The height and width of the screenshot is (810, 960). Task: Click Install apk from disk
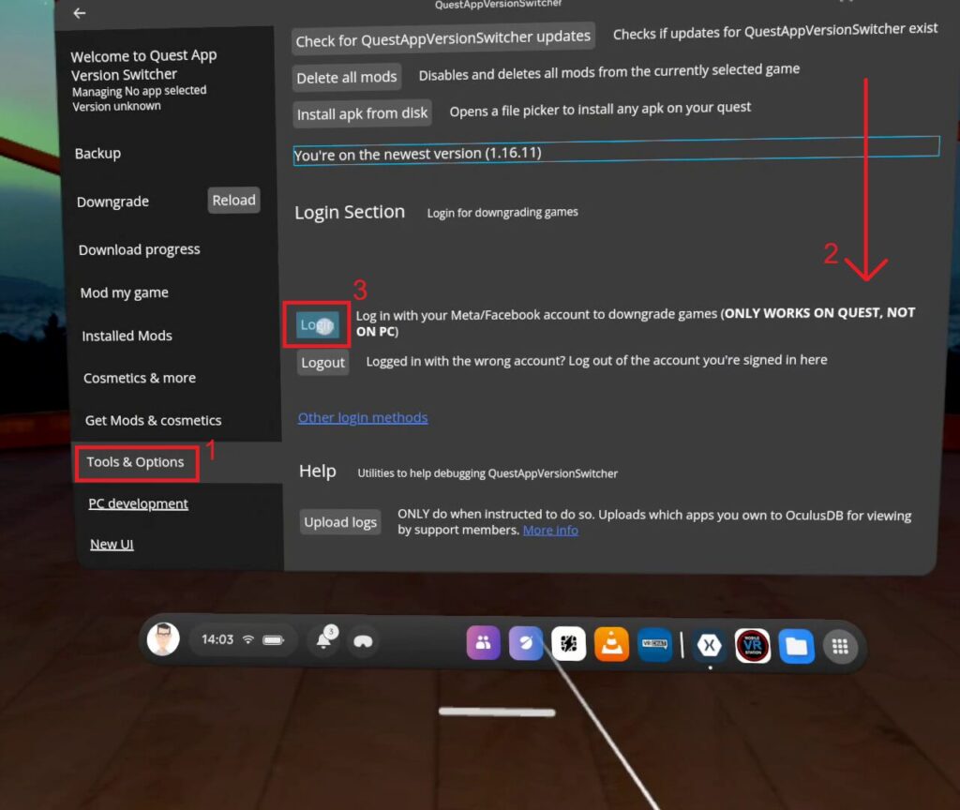[362, 113]
